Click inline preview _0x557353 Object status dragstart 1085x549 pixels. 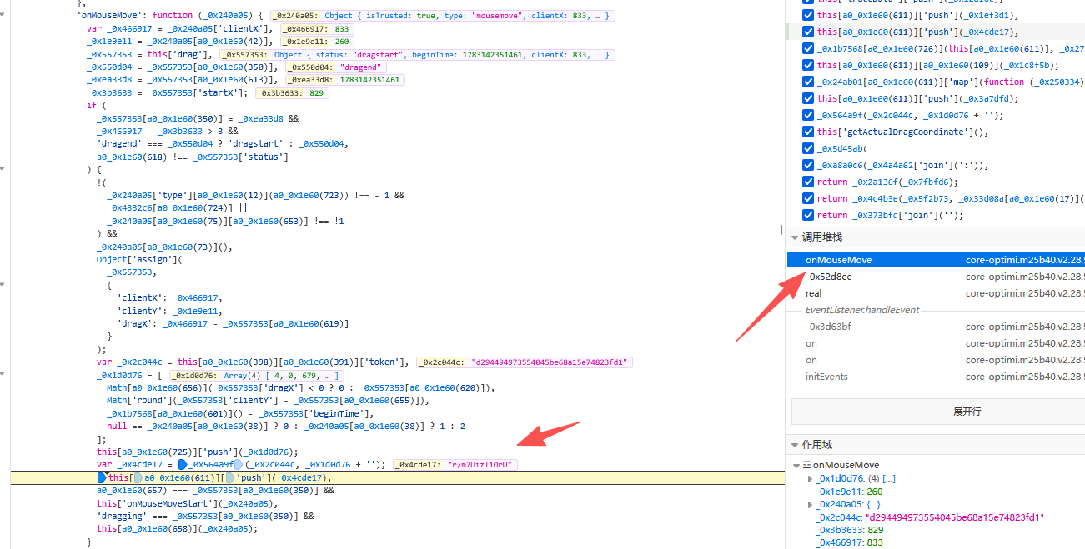tap(417, 54)
